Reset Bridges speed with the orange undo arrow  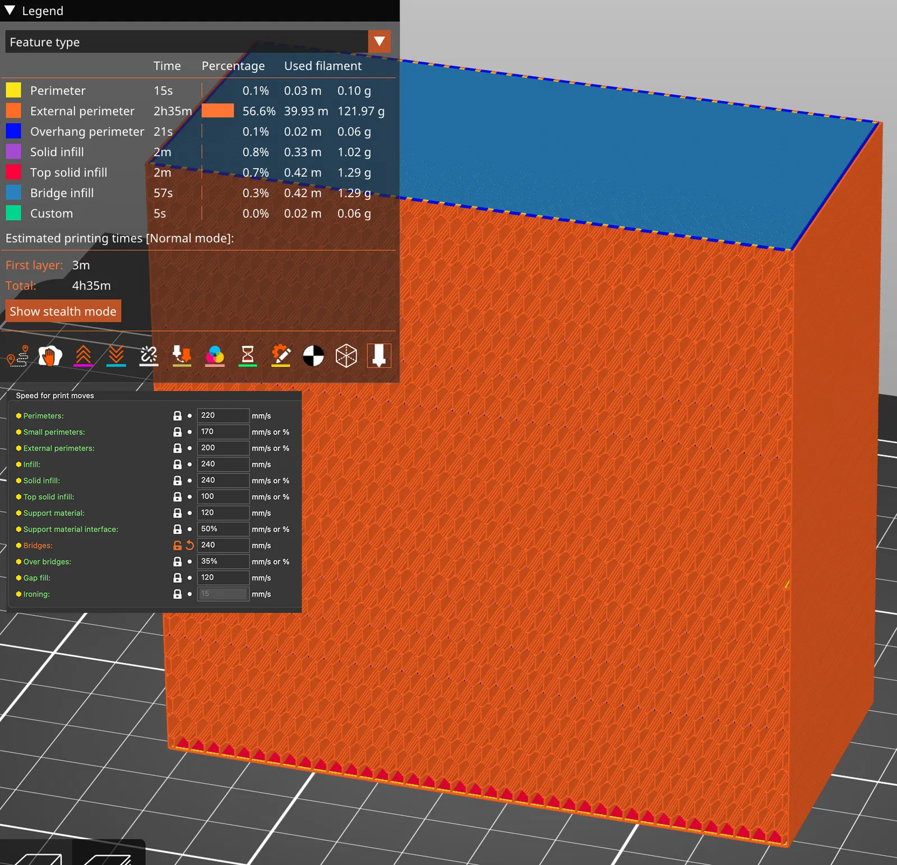click(x=189, y=546)
